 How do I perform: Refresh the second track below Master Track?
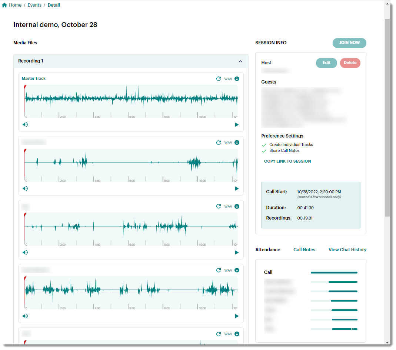(219, 143)
